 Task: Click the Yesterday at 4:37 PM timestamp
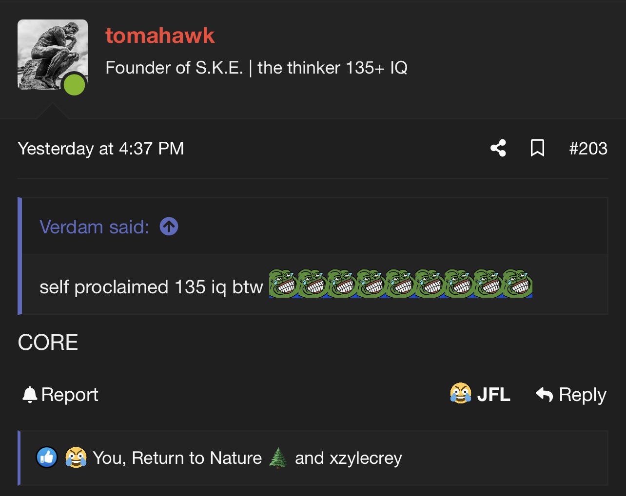(x=101, y=148)
